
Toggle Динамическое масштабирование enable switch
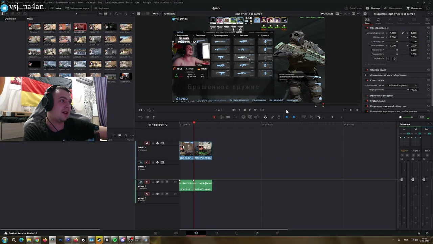point(367,75)
